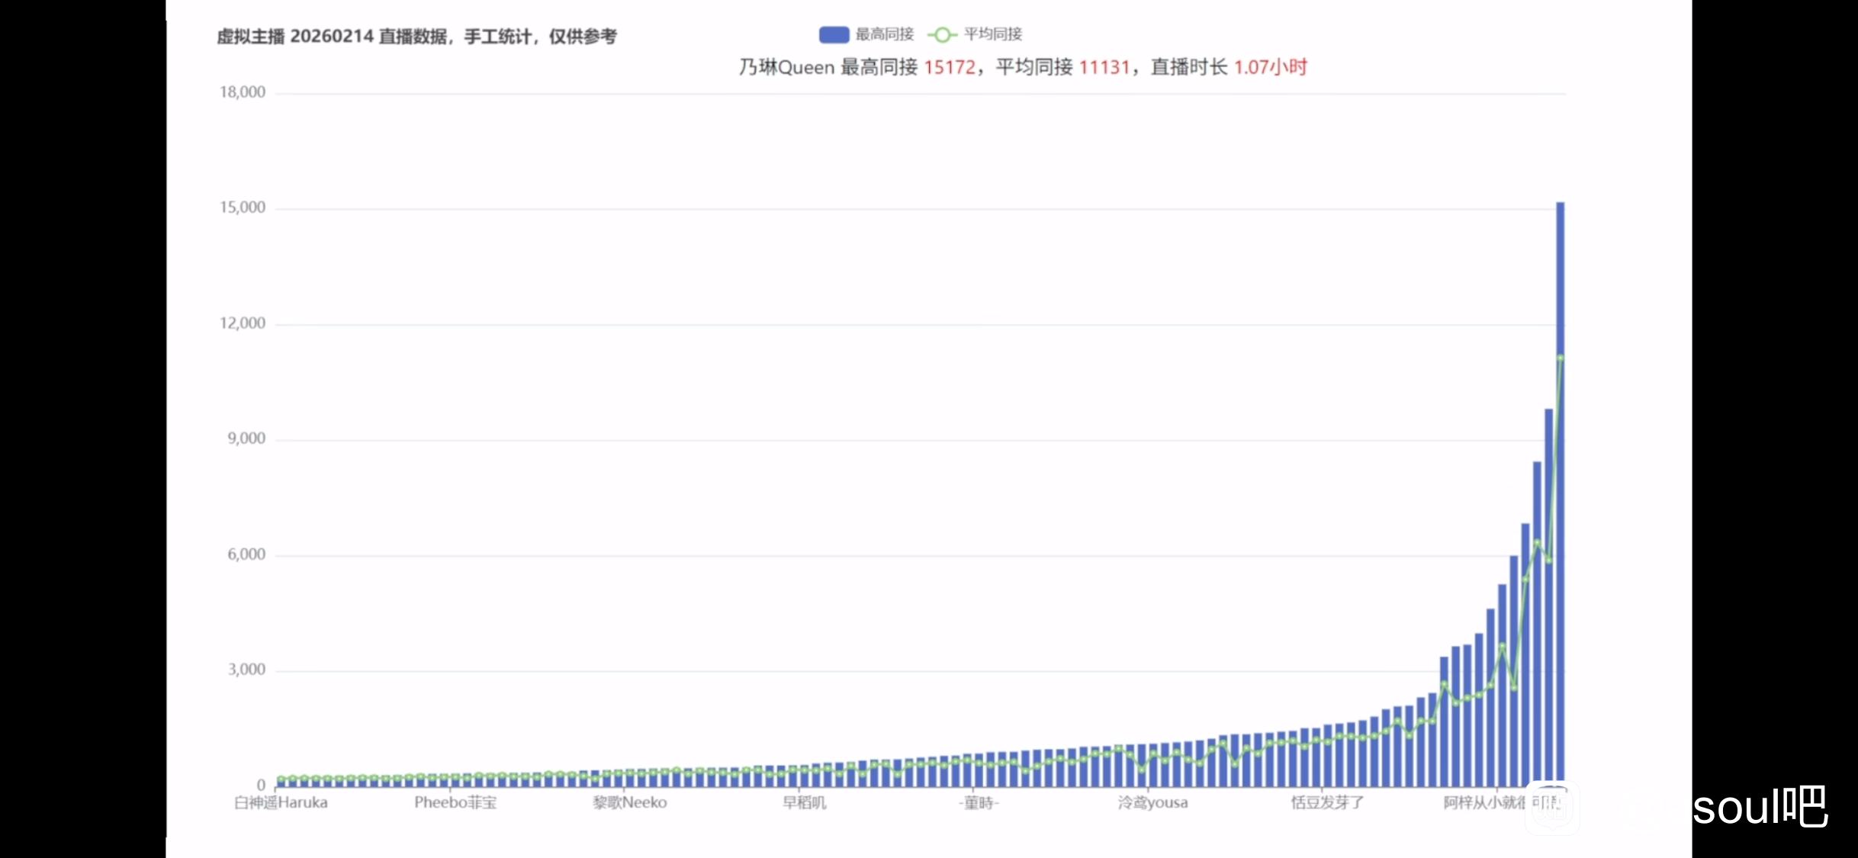
Task: Click the 最高同接 legend text label
Action: 885,34
